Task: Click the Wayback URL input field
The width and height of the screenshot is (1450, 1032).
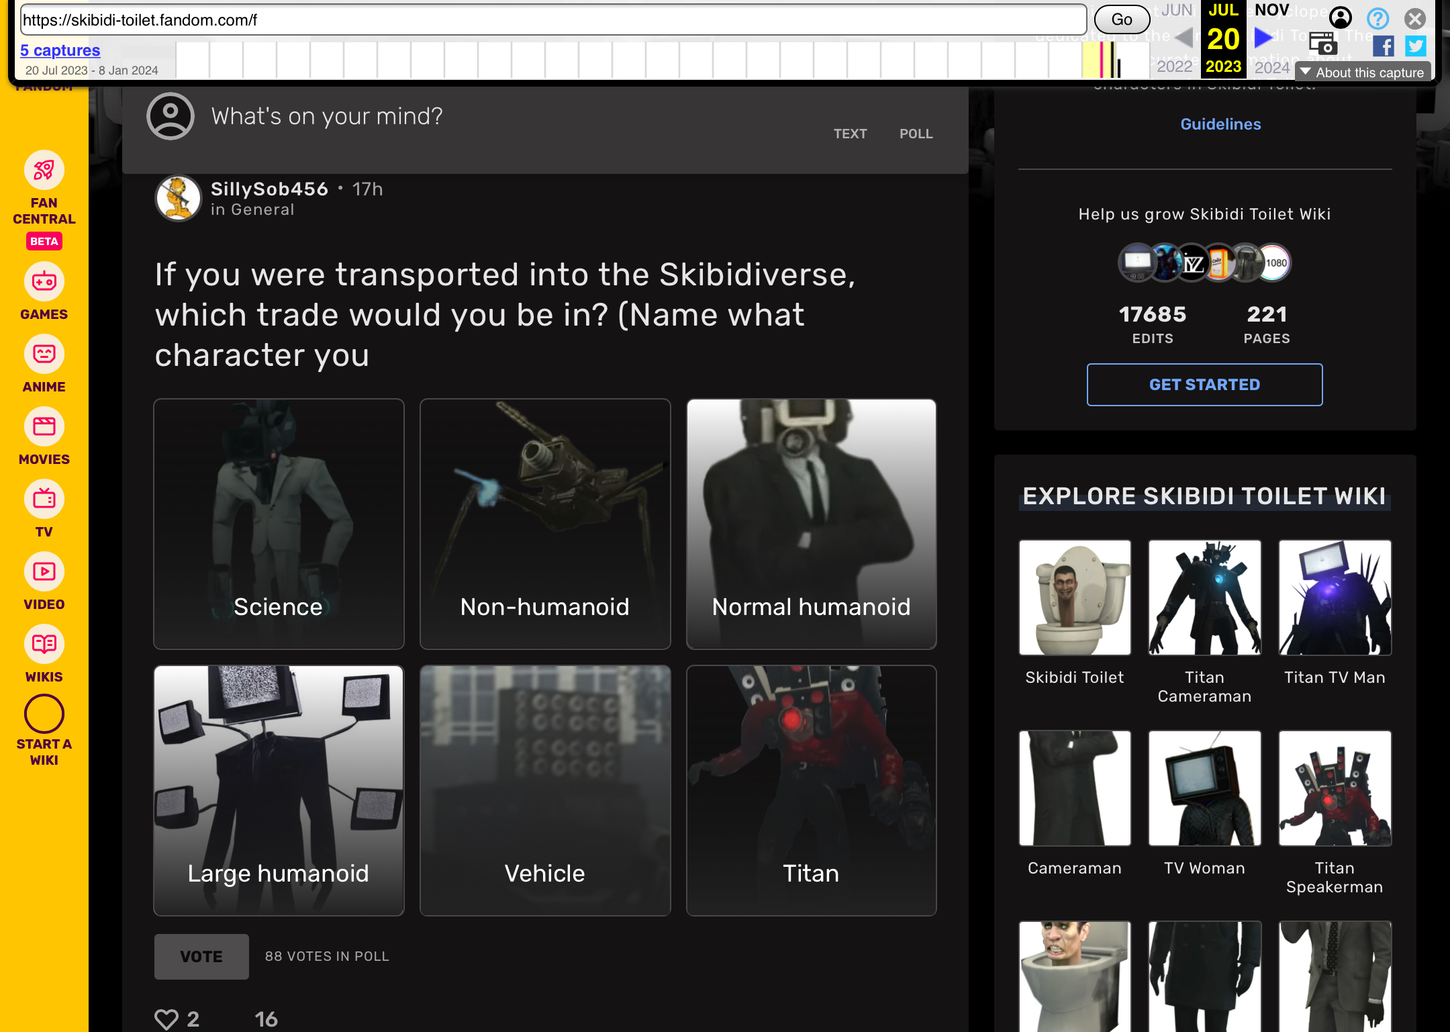Action: pyautogui.click(x=553, y=20)
